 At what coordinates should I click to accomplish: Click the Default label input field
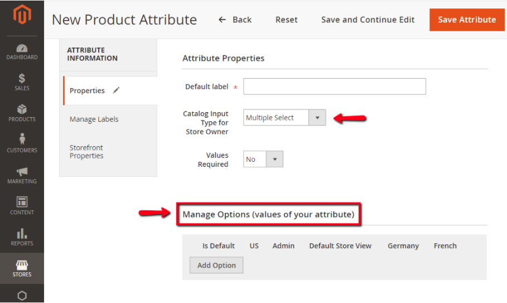click(334, 86)
